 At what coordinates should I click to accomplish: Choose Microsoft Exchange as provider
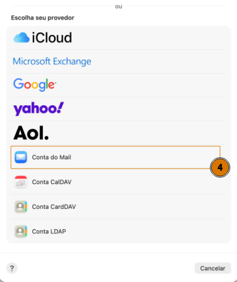coord(52,61)
